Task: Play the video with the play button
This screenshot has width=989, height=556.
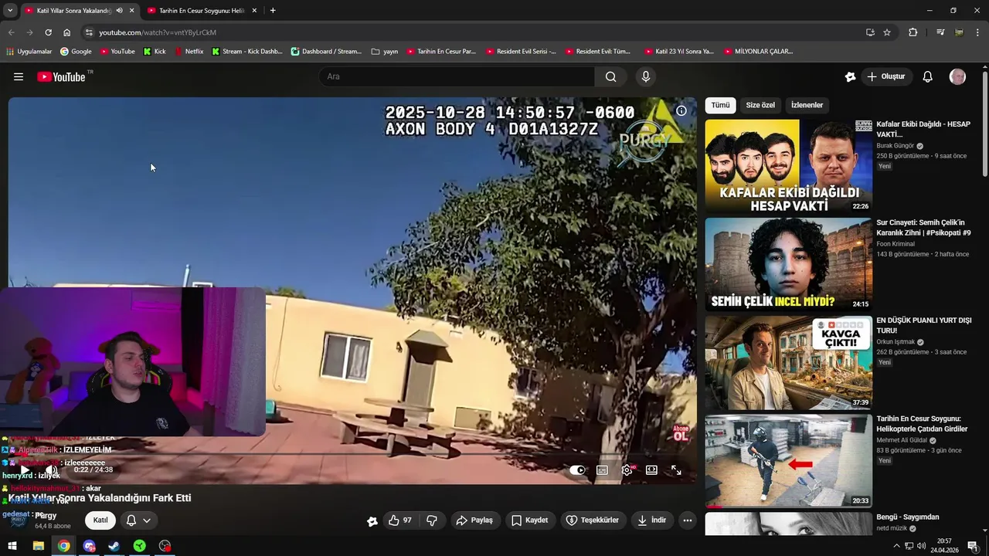Action: (25, 470)
